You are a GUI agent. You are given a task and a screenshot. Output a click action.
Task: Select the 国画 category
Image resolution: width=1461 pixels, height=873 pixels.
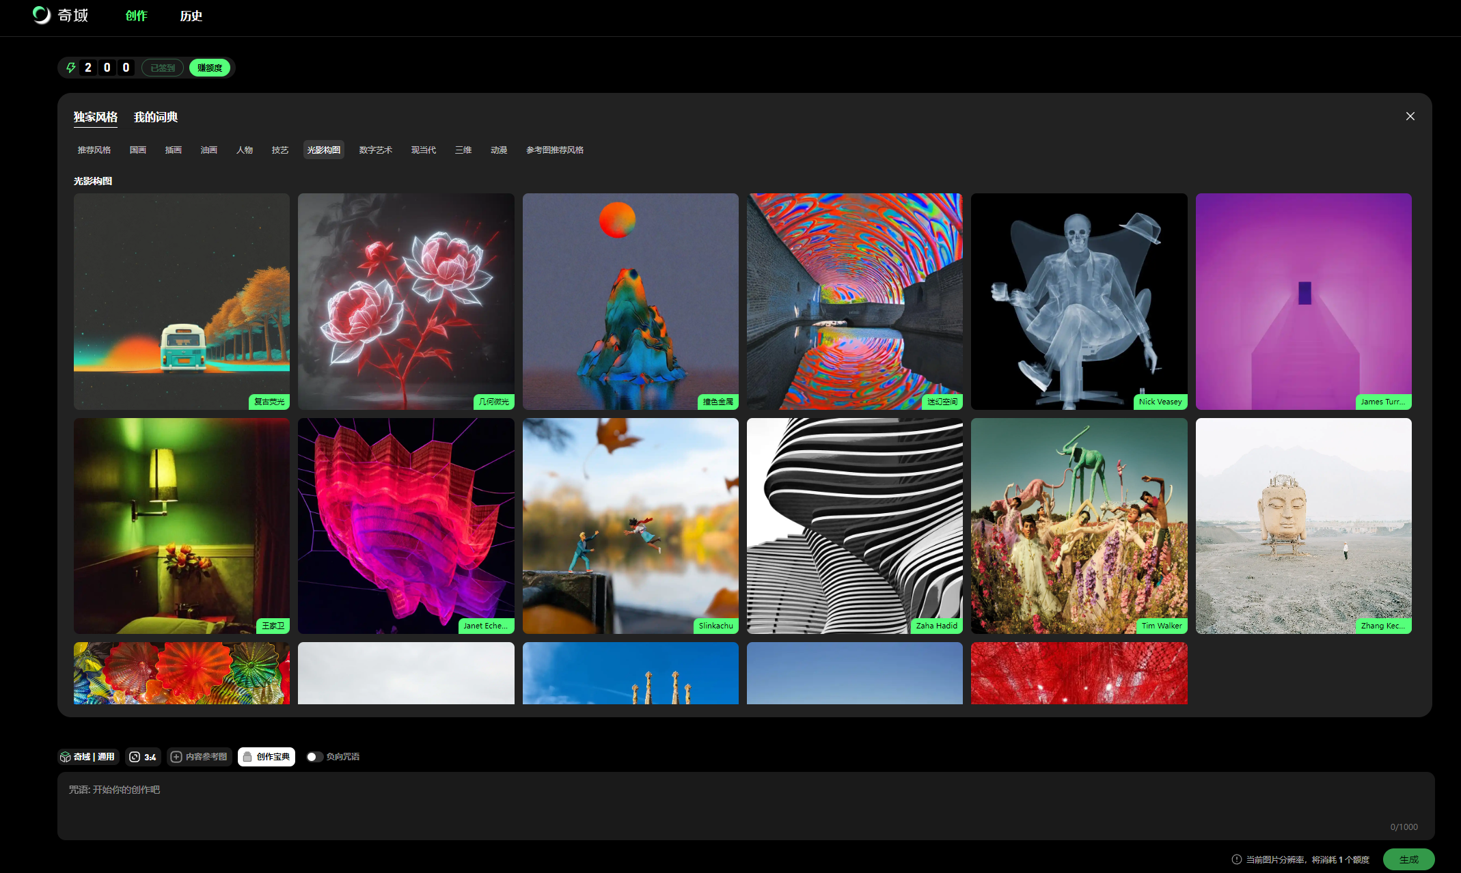point(138,150)
